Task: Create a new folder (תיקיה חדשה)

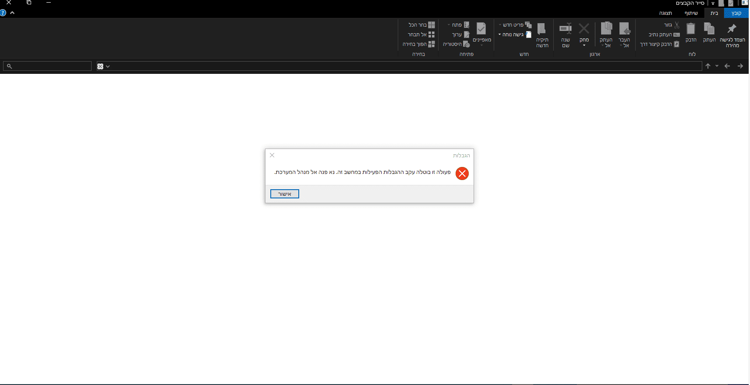Action: (x=542, y=35)
